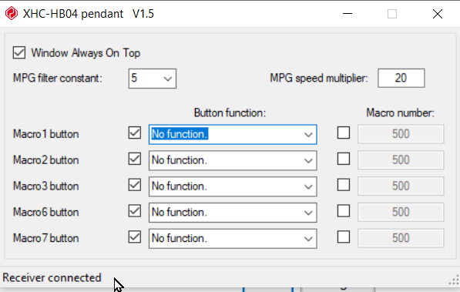Enable the Macro3 macro number checkbox

point(344,185)
